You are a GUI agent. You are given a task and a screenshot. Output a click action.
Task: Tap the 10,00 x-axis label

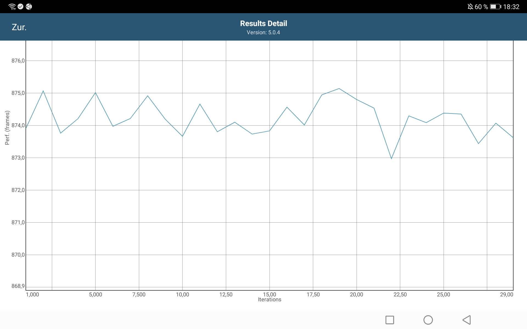182,294
